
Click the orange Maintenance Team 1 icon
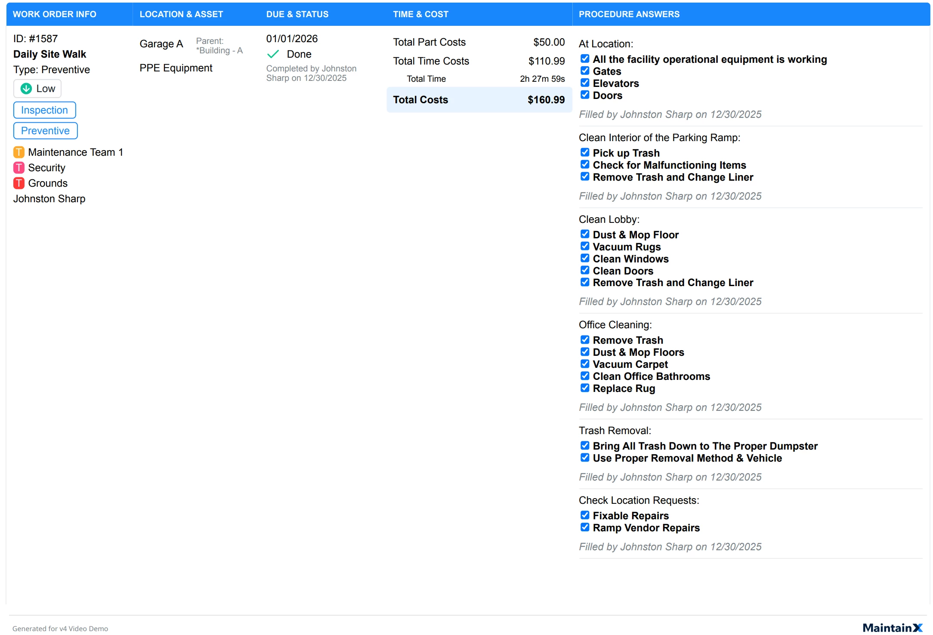pyautogui.click(x=19, y=152)
